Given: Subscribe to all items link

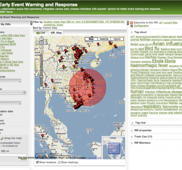Looking at the screenshot, I should 161,23.
